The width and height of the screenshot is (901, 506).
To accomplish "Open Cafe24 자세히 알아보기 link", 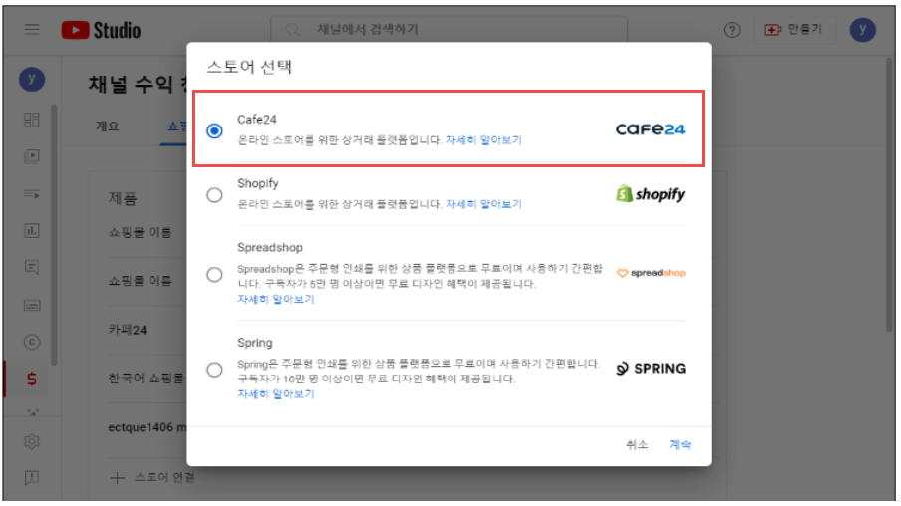I will point(483,140).
